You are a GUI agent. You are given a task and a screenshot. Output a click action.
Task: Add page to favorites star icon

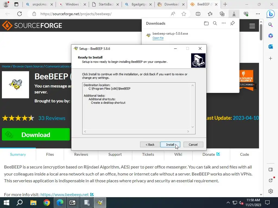pyautogui.click(x=184, y=14)
